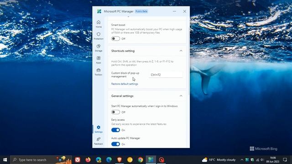Open the Apps section
The width and height of the screenshot is (292, 164).
coord(99,60)
